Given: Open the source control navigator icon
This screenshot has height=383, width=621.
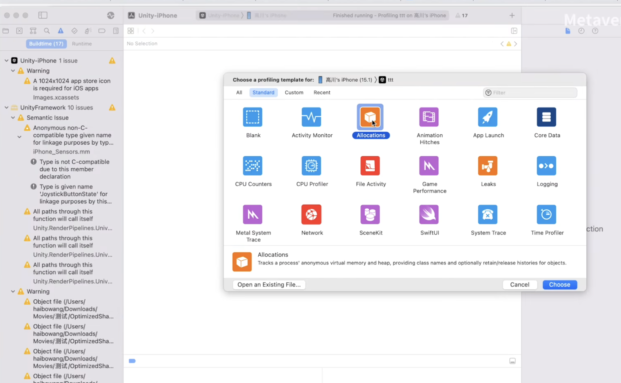Looking at the screenshot, I should [x=19, y=31].
